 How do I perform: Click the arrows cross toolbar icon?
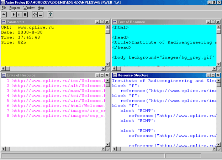point(35,15)
